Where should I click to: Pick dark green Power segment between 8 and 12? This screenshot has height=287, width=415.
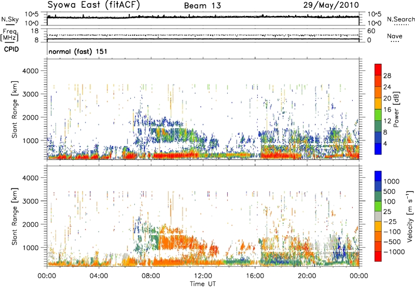tap(378, 126)
